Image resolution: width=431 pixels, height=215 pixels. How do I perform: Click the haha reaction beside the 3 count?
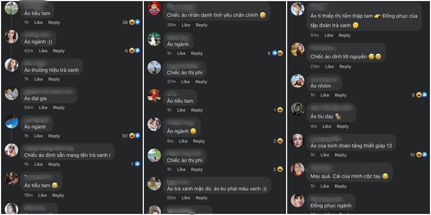(x=280, y=169)
